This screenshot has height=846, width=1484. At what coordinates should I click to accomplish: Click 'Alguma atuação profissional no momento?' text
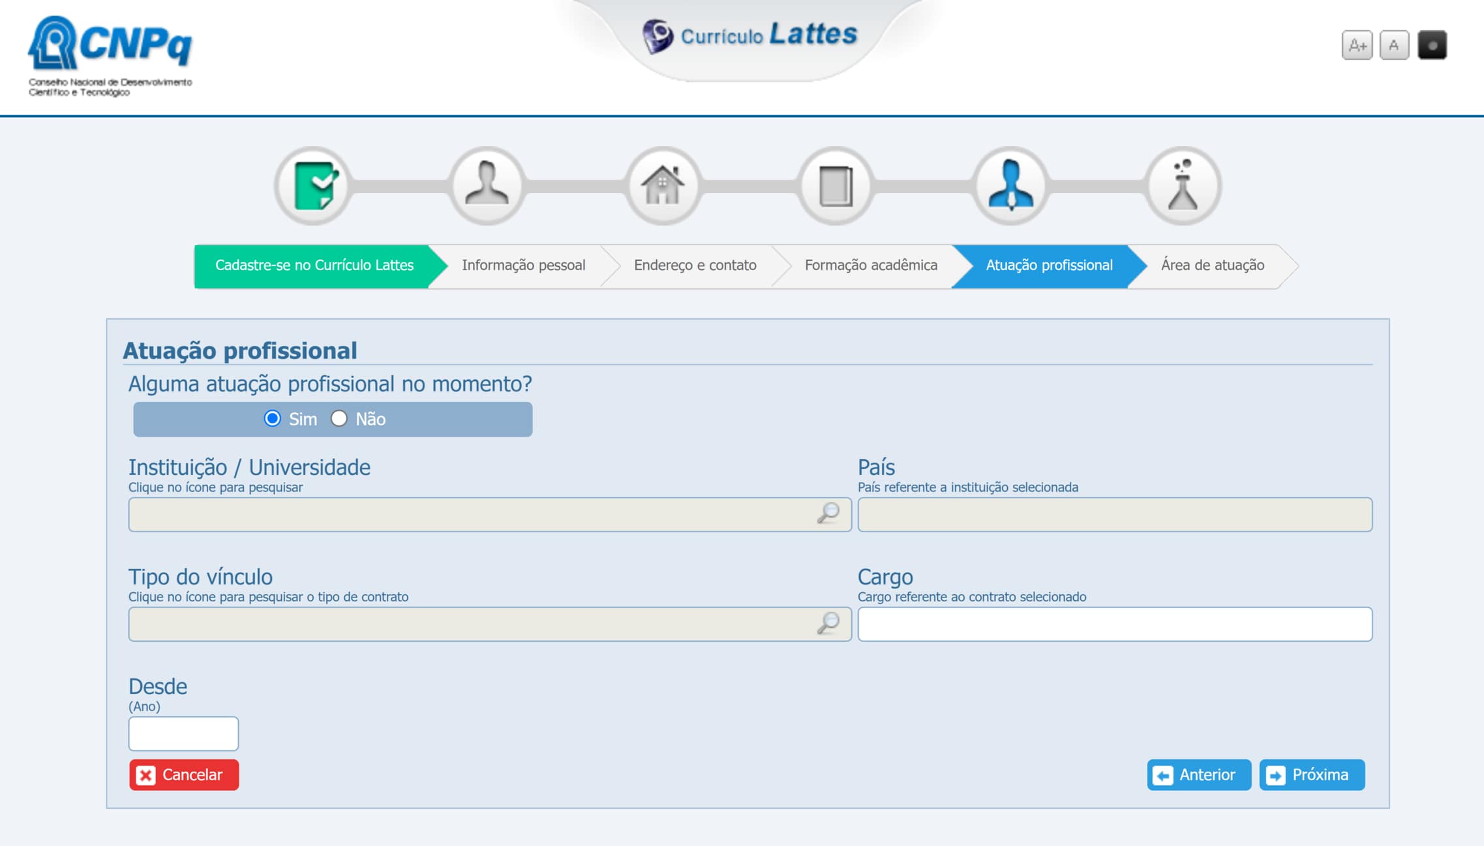click(x=330, y=384)
